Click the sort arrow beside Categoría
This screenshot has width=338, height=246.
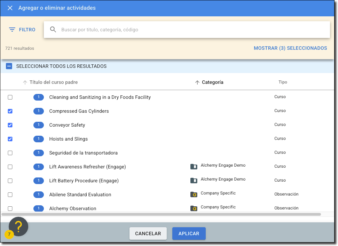click(197, 82)
